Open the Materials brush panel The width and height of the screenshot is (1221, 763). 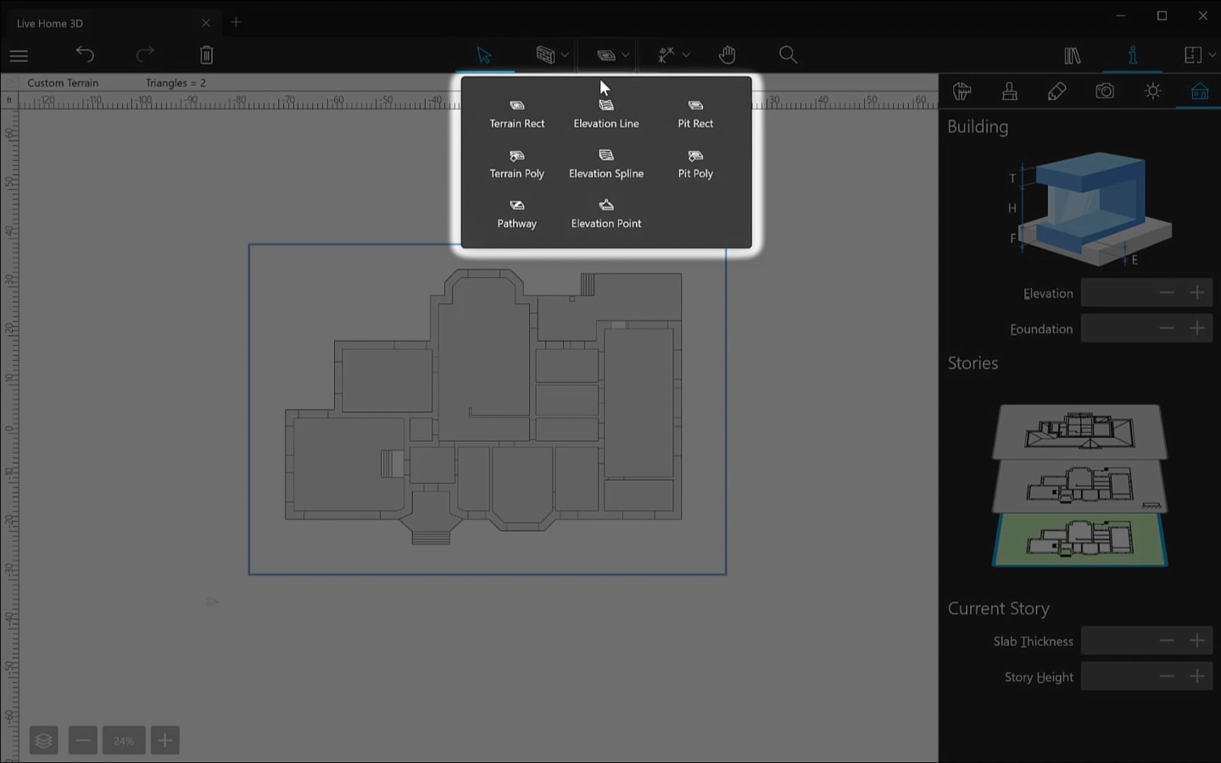click(1009, 91)
